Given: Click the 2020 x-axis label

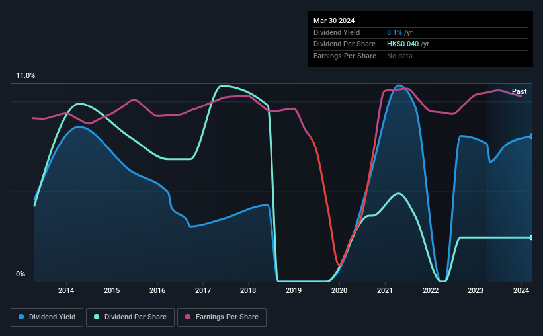Looking at the screenshot, I should [x=339, y=290].
